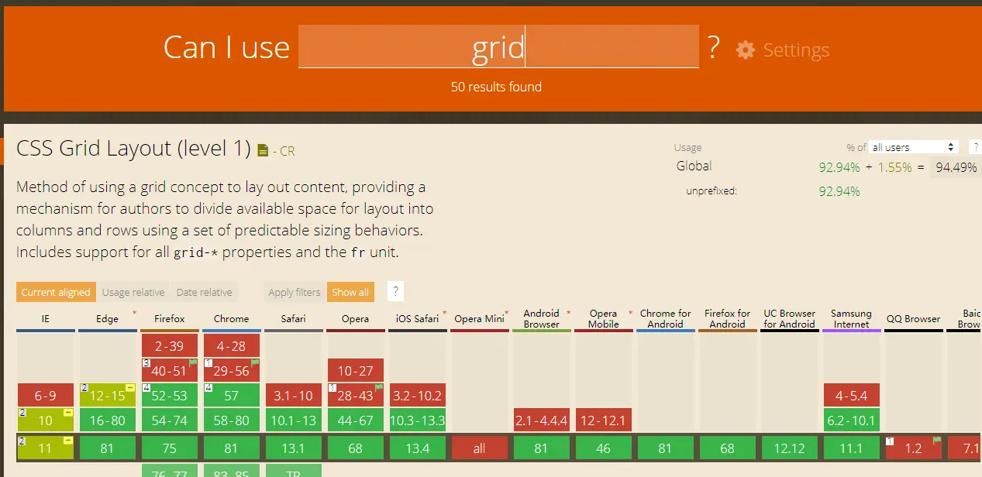Switch to Date relative view
Image resolution: width=982 pixels, height=477 pixels.
204,292
